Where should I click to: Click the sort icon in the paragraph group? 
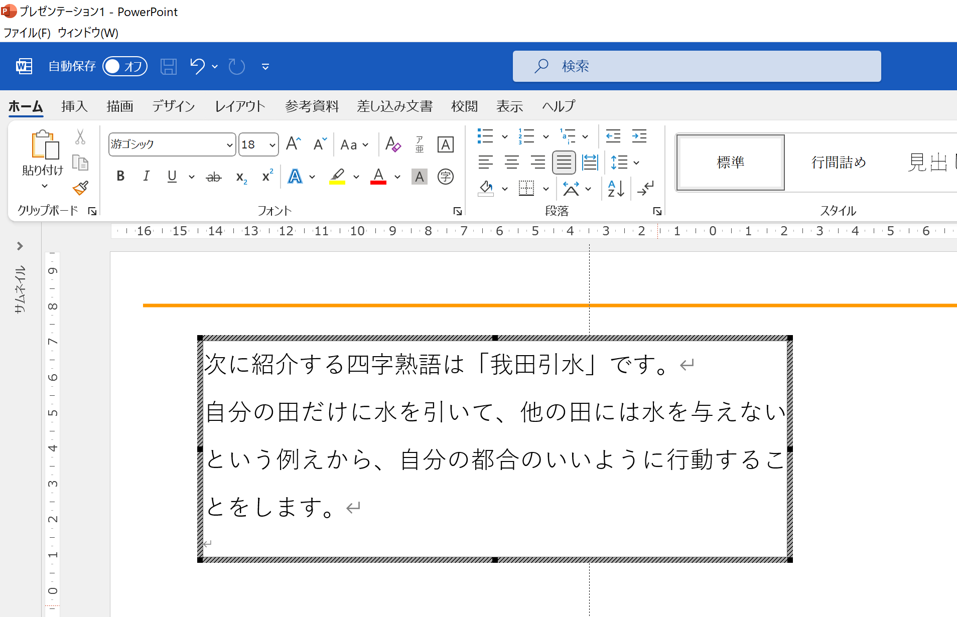point(616,189)
